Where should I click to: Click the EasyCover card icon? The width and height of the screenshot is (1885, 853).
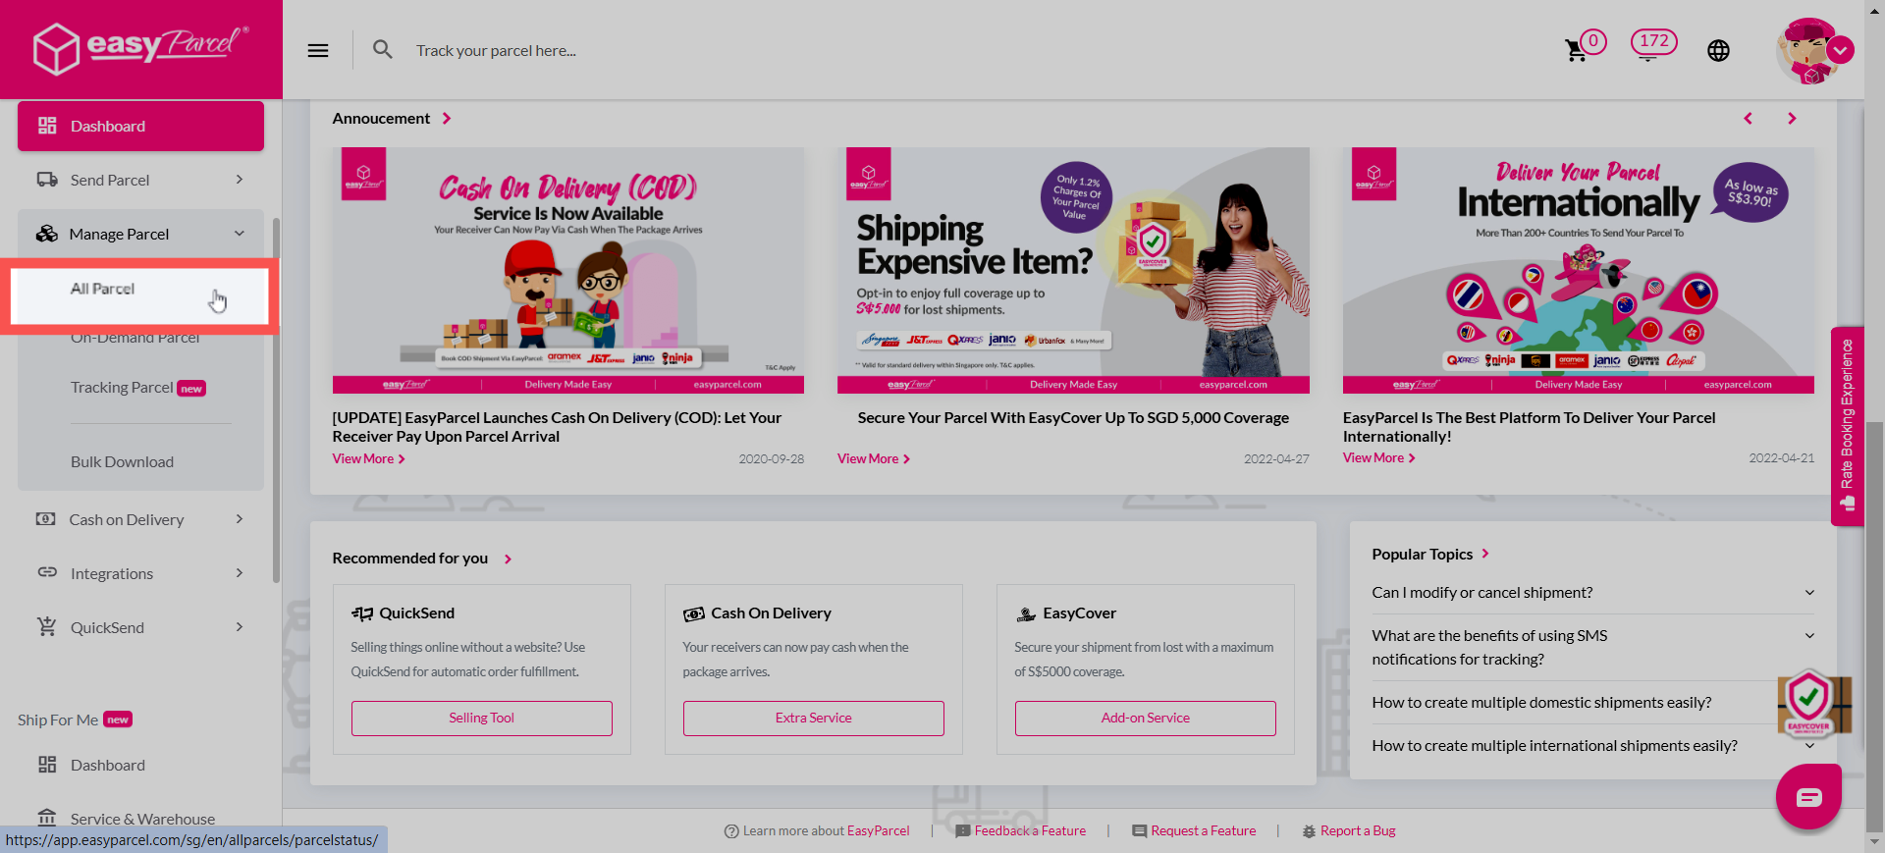(1026, 613)
